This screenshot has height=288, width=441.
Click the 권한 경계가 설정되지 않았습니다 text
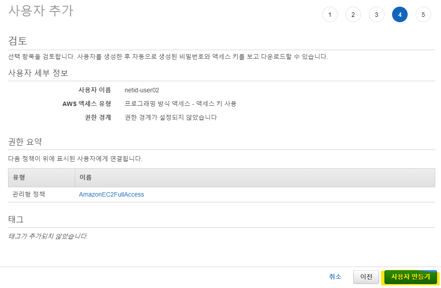tap(171, 117)
